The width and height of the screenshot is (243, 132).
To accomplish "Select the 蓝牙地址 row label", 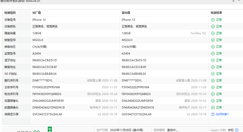I will pyautogui.click(x=10, y=60).
